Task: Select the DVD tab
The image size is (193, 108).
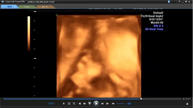Action: pos(10,7)
